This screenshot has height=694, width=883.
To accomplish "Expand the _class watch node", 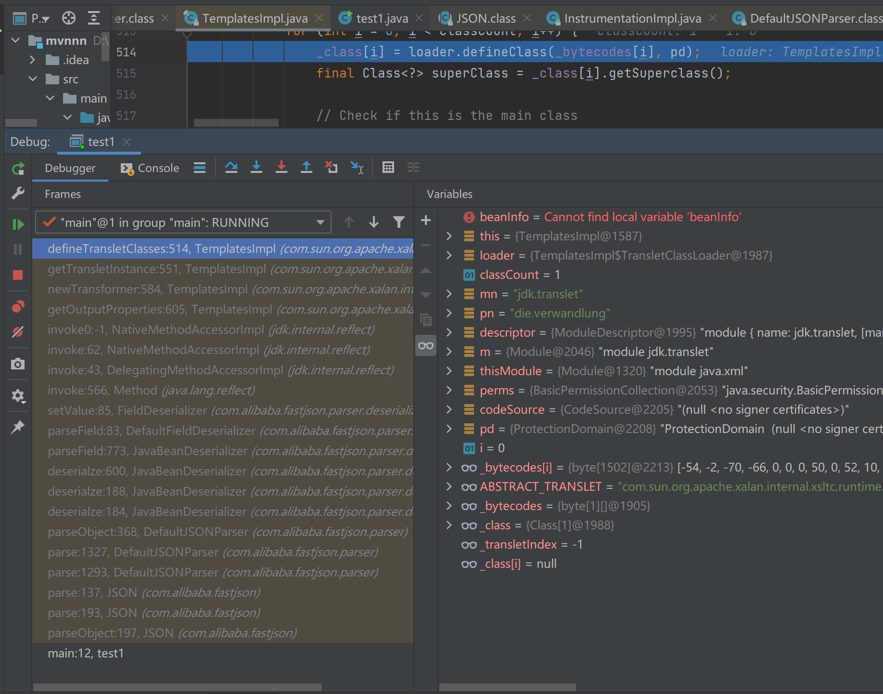I will click(449, 525).
